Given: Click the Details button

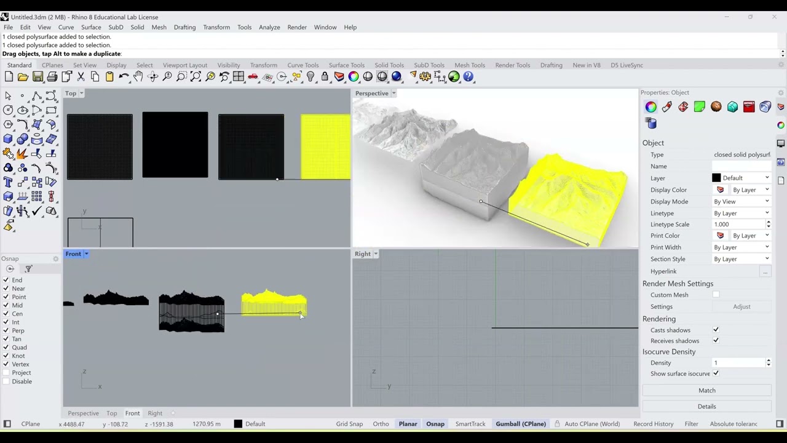Looking at the screenshot, I should point(707,406).
